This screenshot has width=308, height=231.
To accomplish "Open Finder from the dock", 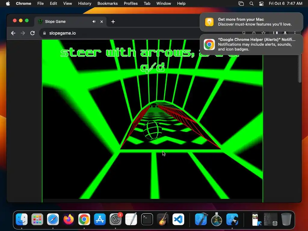I will point(22,219).
